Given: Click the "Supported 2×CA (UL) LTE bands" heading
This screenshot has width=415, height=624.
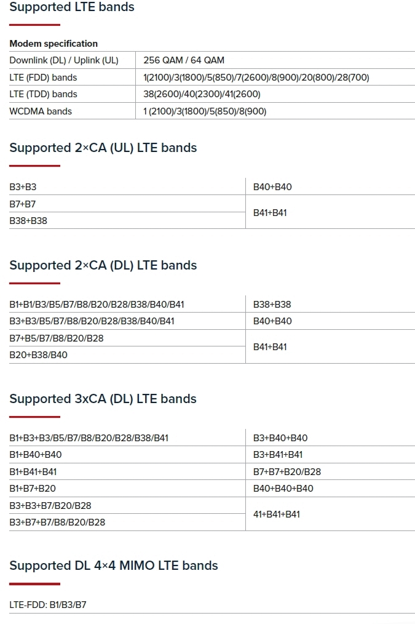Looking at the screenshot, I should pos(103,148).
